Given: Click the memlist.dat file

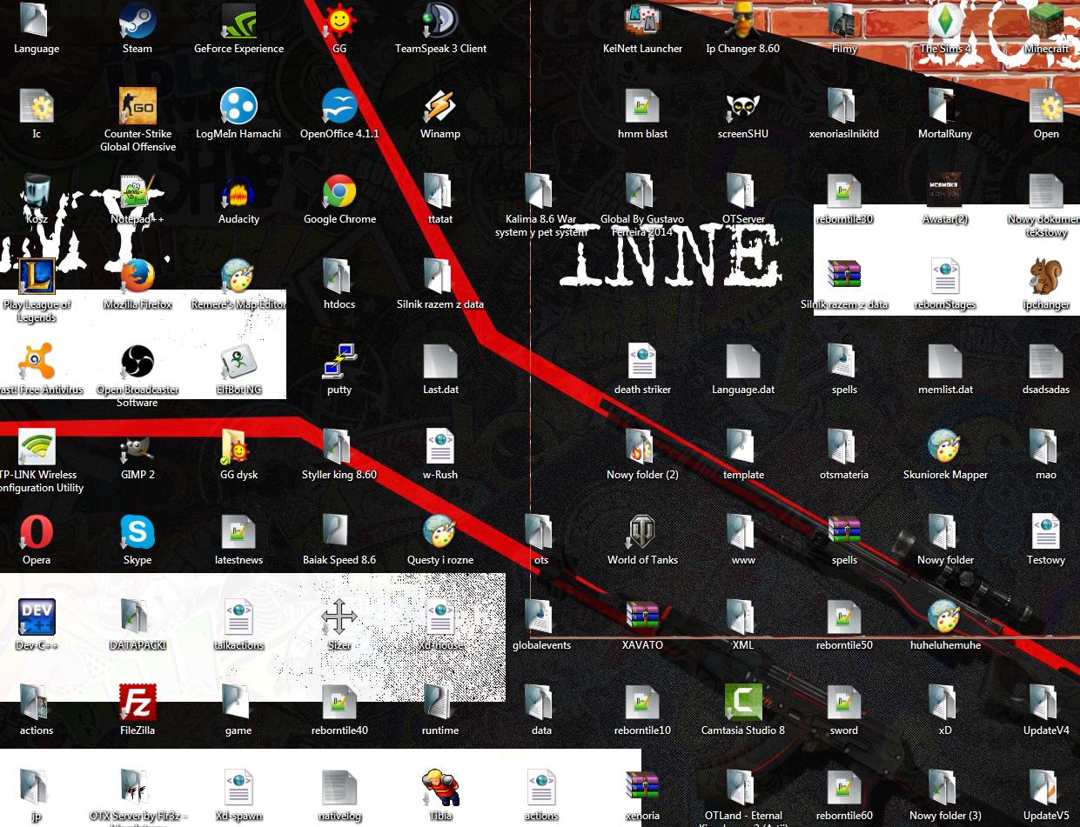Looking at the screenshot, I should click(x=945, y=362).
